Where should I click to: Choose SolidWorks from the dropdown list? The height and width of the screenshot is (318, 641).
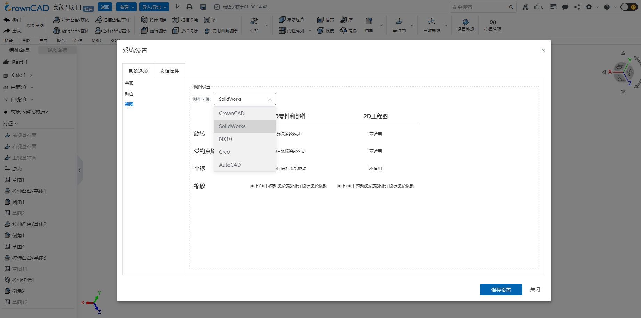coord(245,126)
